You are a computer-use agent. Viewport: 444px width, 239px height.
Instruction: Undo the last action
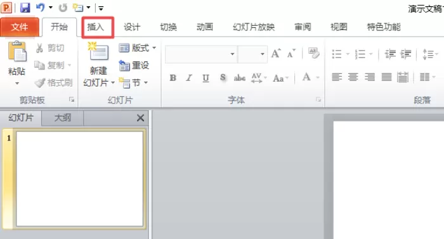(40, 8)
